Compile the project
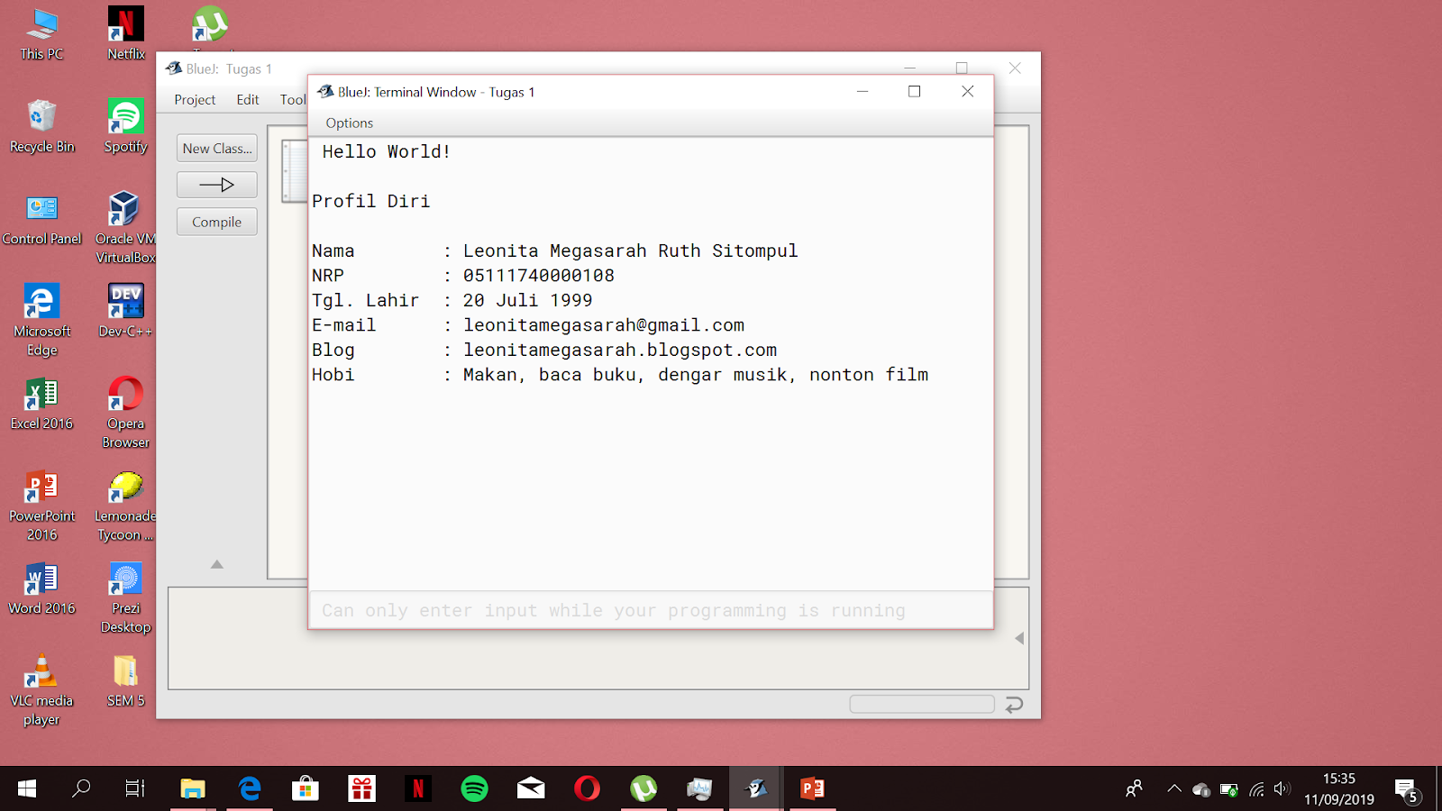Image resolution: width=1442 pixels, height=811 pixels. (x=216, y=221)
